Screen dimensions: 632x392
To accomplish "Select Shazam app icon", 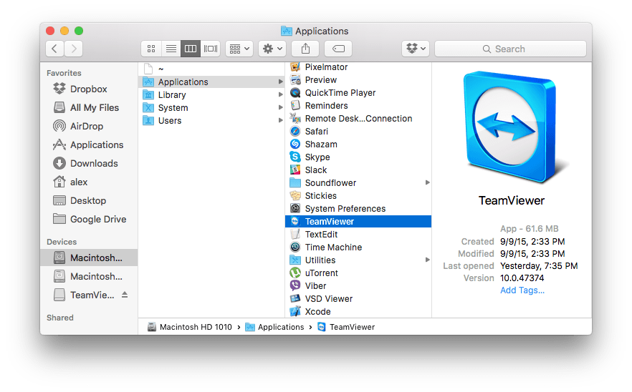I will (x=295, y=144).
